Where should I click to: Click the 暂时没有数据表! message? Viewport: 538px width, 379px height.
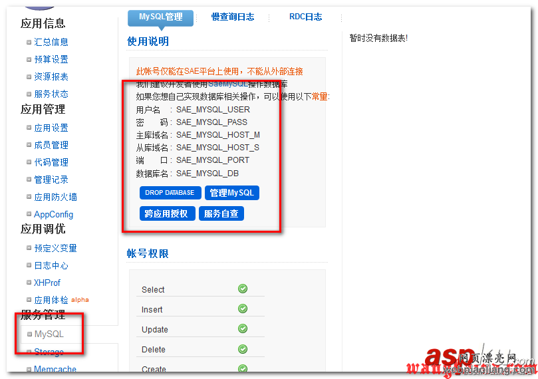378,38
